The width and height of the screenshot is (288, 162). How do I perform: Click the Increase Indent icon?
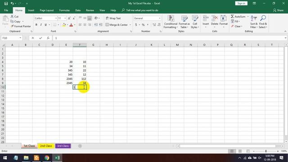point(101,25)
